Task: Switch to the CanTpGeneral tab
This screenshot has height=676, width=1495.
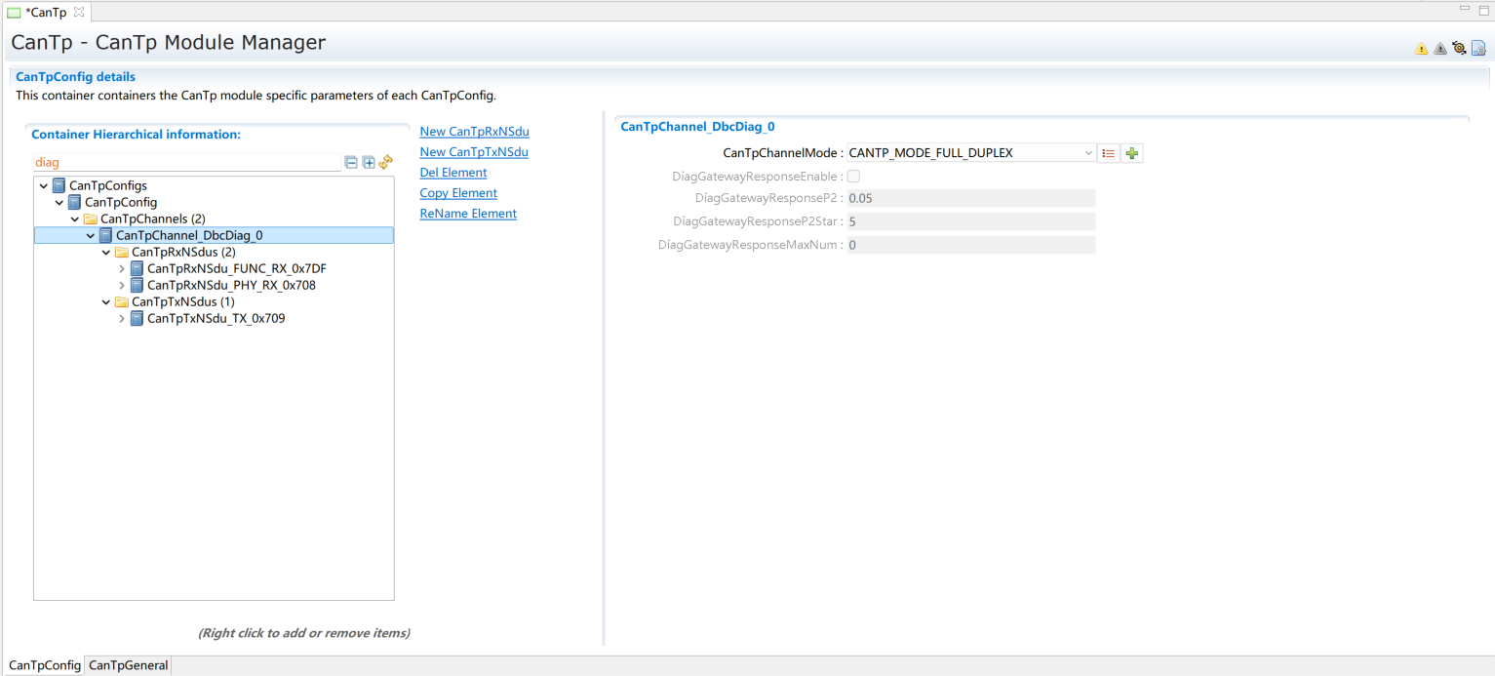Action: click(x=128, y=665)
